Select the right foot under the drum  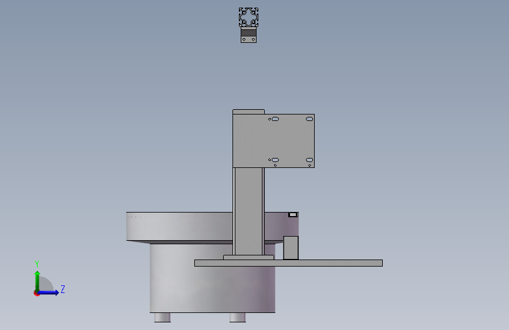(x=238, y=317)
